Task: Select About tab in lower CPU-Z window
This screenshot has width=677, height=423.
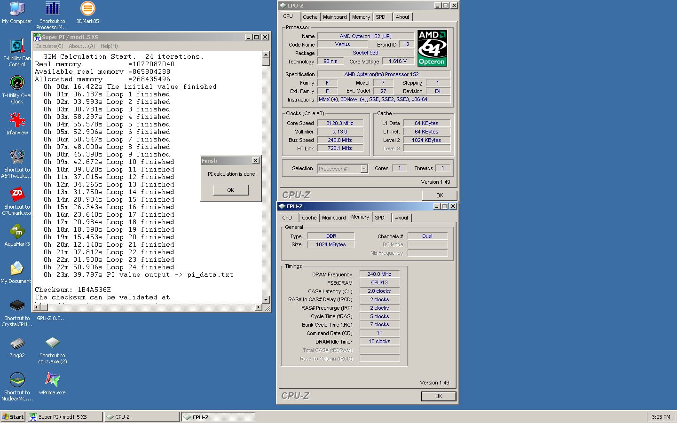Action: [401, 218]
